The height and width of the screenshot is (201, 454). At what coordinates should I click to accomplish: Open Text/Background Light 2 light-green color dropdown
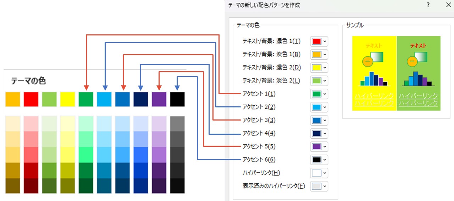pos(319,81)
